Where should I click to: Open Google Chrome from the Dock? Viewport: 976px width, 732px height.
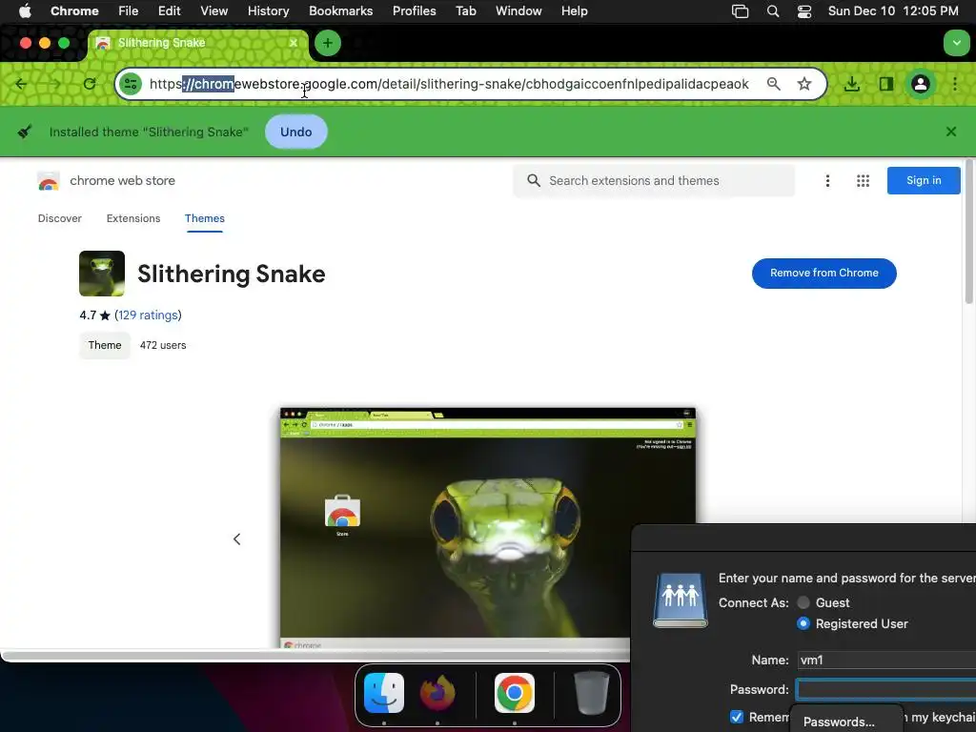tap(514, 693)
